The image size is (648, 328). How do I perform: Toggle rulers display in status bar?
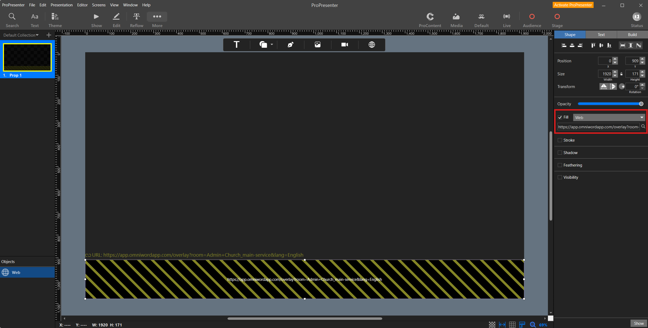[522, 325]
